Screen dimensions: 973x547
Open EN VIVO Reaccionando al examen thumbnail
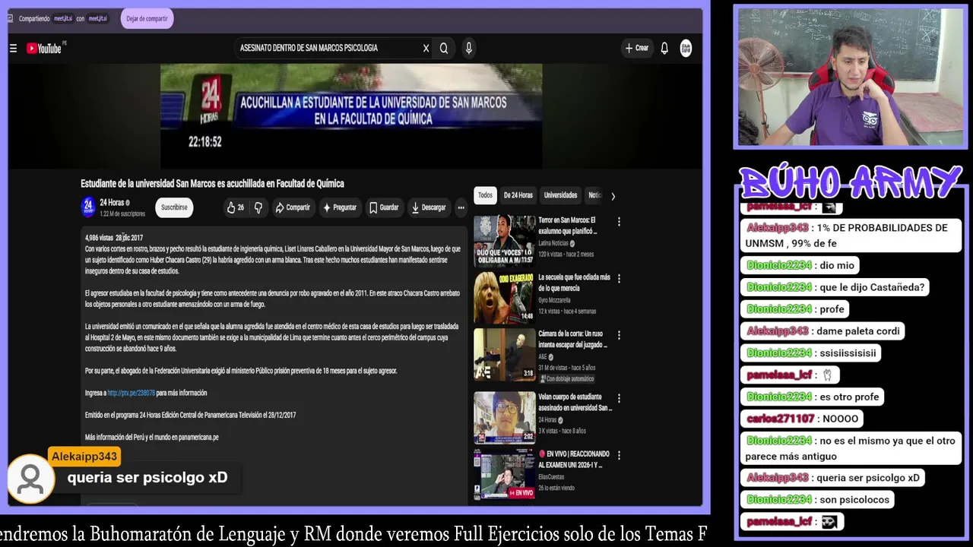click(x=505, y=474)
